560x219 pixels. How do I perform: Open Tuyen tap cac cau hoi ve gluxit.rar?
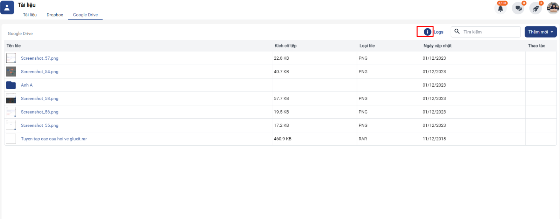point(54,139)
